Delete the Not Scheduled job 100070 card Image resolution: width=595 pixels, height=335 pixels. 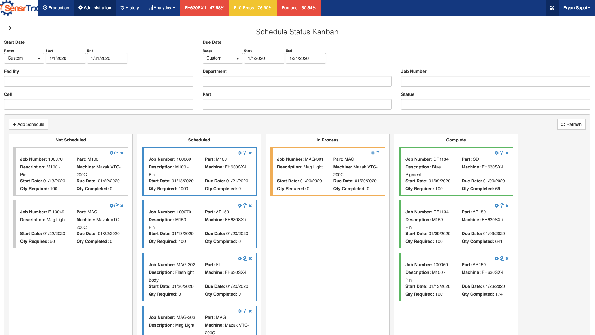coord(122,153)
